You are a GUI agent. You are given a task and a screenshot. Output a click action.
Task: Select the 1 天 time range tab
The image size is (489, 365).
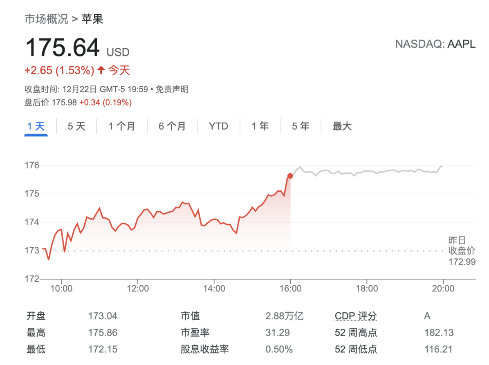click(36, 126)
